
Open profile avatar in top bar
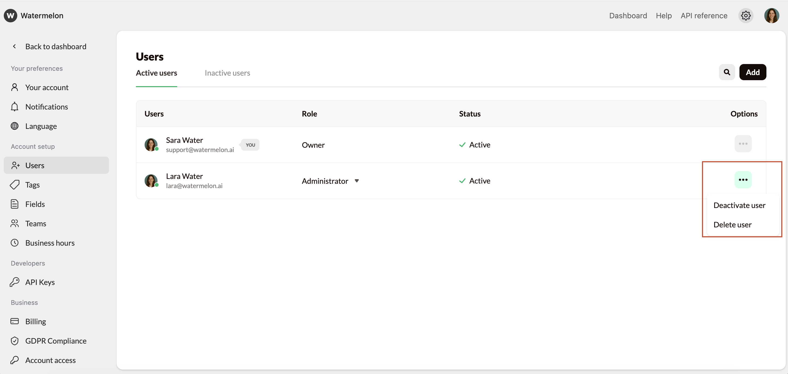(x=771, y=16)
